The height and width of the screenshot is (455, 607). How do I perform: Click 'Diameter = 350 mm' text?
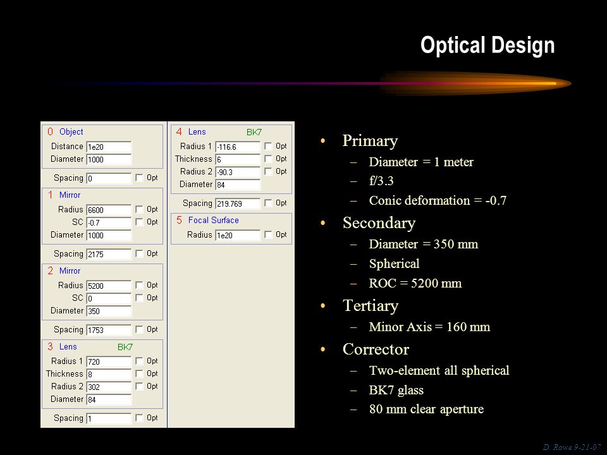[x=424, y=244]
